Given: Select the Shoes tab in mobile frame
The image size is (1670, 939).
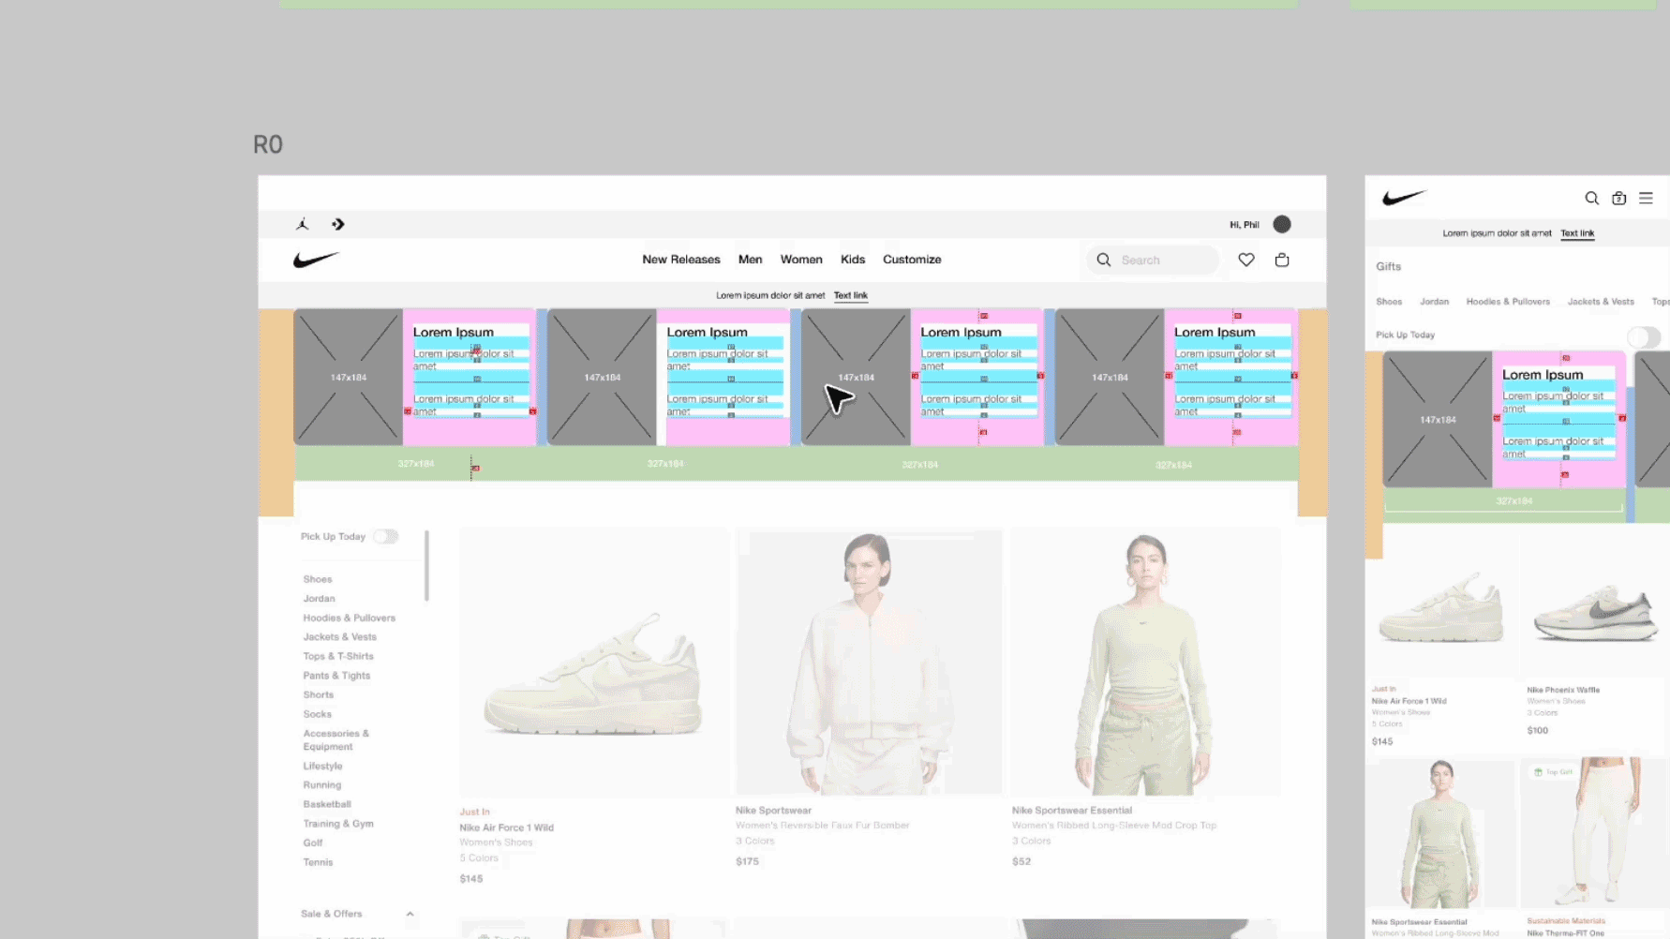Looking at the screenshot, I should click(x=1389, y=302).
